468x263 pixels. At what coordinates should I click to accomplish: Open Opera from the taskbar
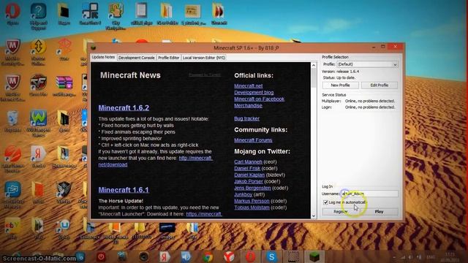pyautogui.click(x=250, y=256)
